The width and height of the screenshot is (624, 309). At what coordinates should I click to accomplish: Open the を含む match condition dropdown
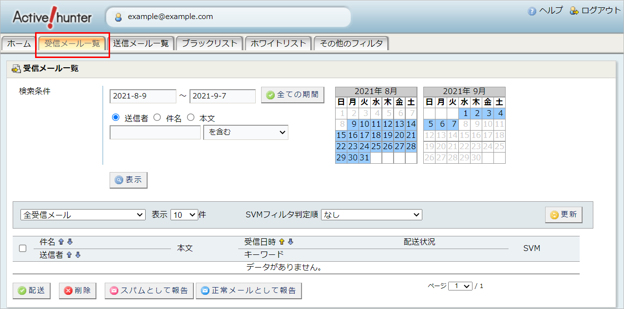(x=246, y=132)
